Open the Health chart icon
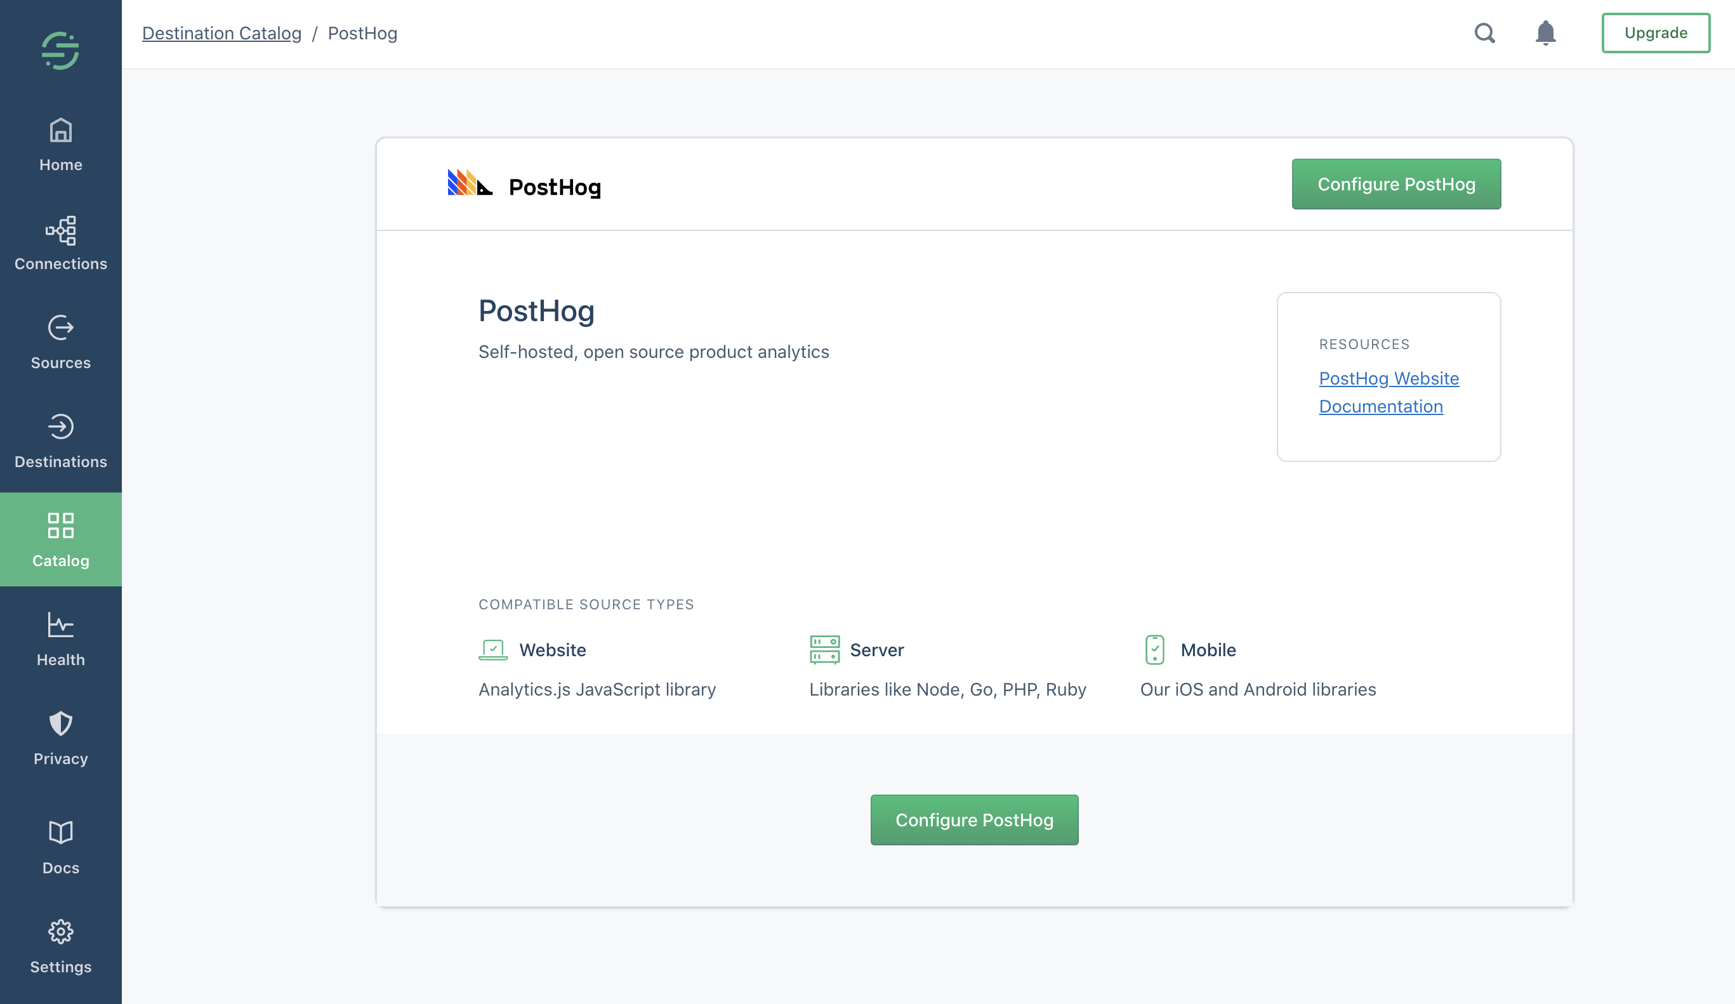Image resolution: width=1735 pixels, height=1004 pixels. pos(60,625)
